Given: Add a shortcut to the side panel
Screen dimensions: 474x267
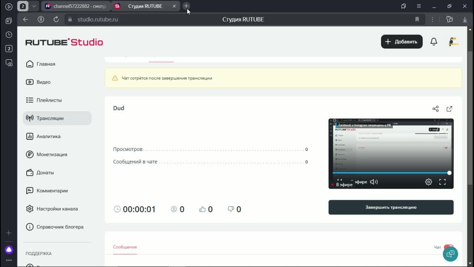Looking at the screenshot, I should click(x=9, y=233).
